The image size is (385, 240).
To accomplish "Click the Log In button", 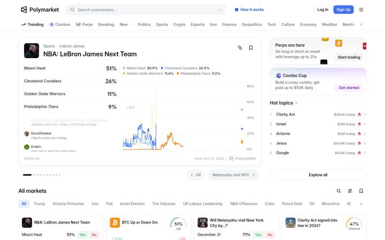I will [322, 10].
